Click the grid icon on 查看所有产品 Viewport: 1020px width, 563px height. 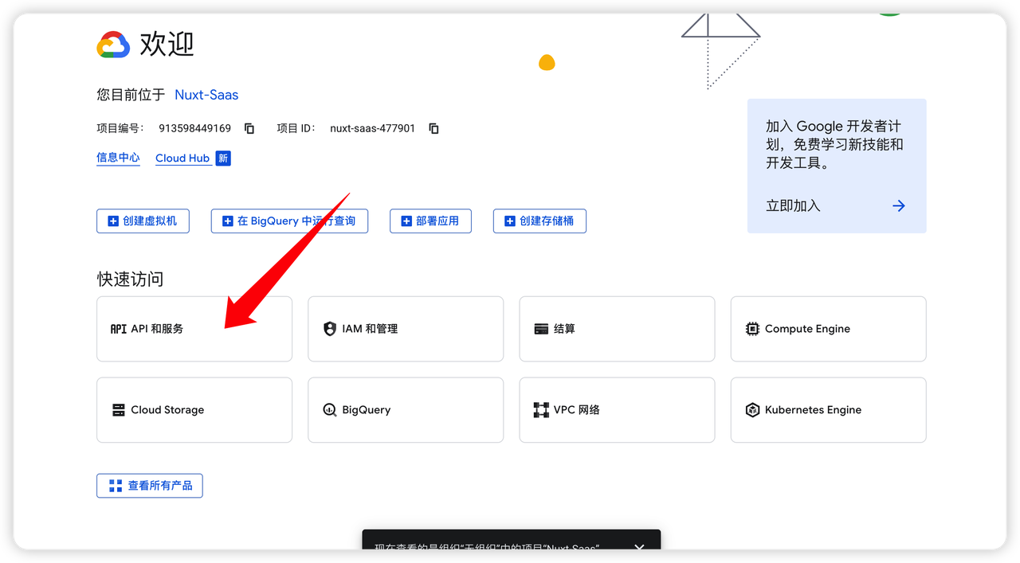click(x=116, y=486)
